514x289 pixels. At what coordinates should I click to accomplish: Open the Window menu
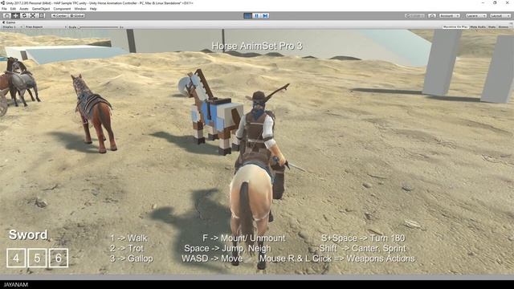80,9
